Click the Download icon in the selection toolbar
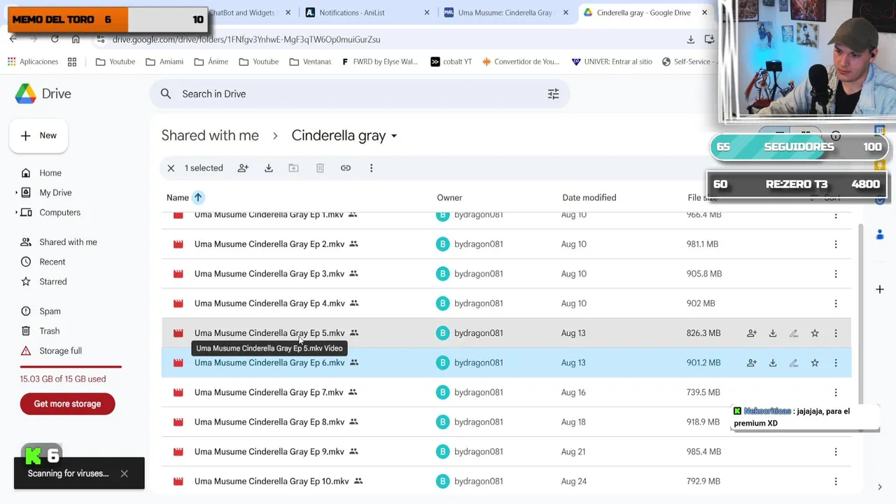The image size is (896, 504). [269, 168]
